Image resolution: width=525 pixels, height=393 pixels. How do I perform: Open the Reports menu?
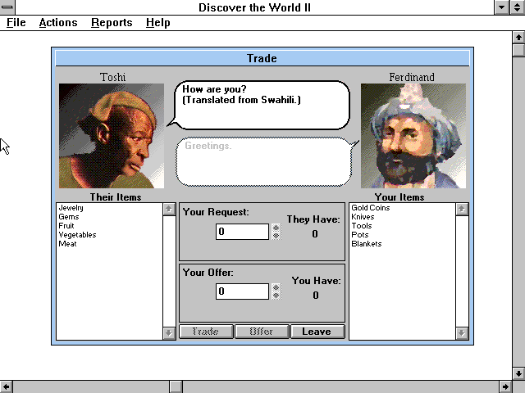click(x=112, y=23)
